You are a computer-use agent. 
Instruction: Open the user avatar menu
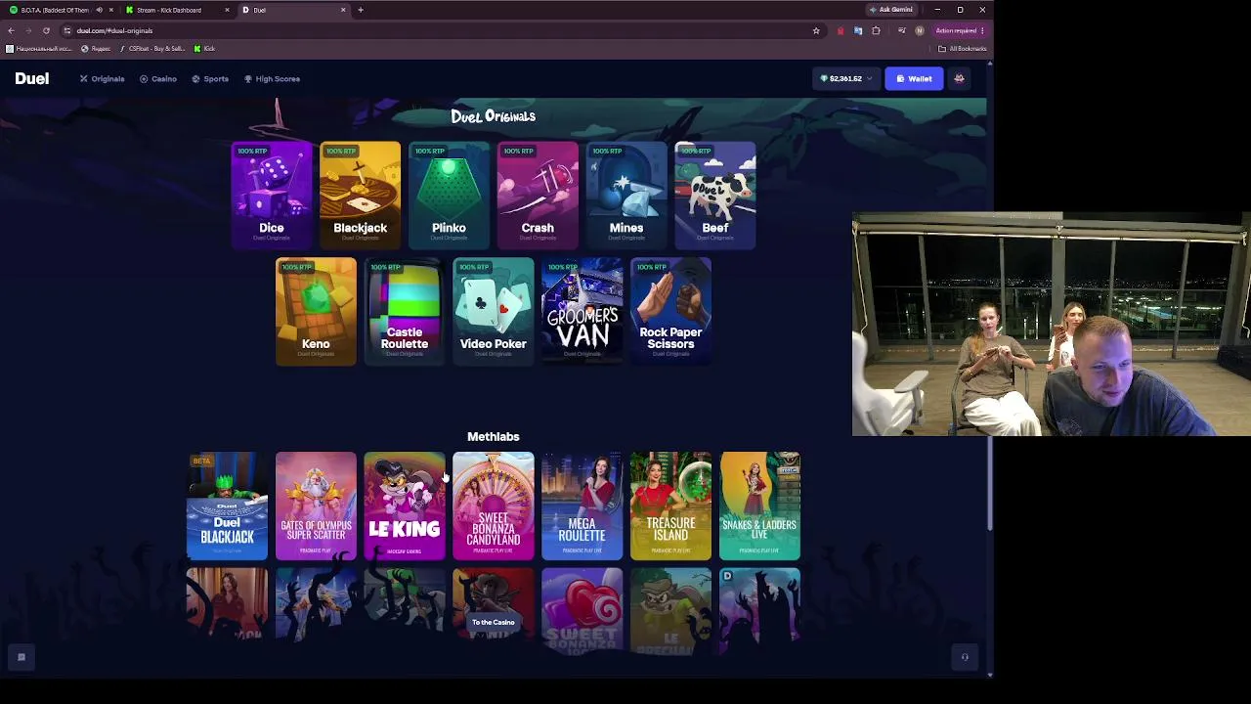(959, 78)
